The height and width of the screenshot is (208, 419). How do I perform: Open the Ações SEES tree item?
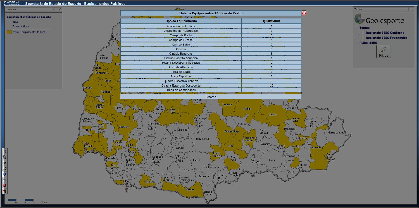tap(368, 43)
